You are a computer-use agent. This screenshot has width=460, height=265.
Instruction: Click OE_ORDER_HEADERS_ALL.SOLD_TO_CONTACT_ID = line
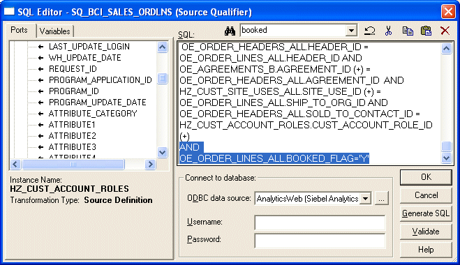coord(299,114)
